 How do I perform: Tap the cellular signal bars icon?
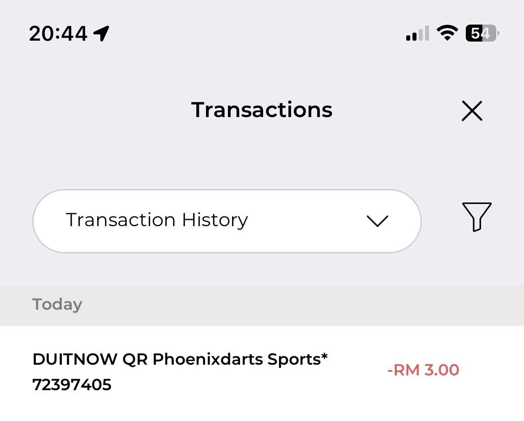click(417, 34)
